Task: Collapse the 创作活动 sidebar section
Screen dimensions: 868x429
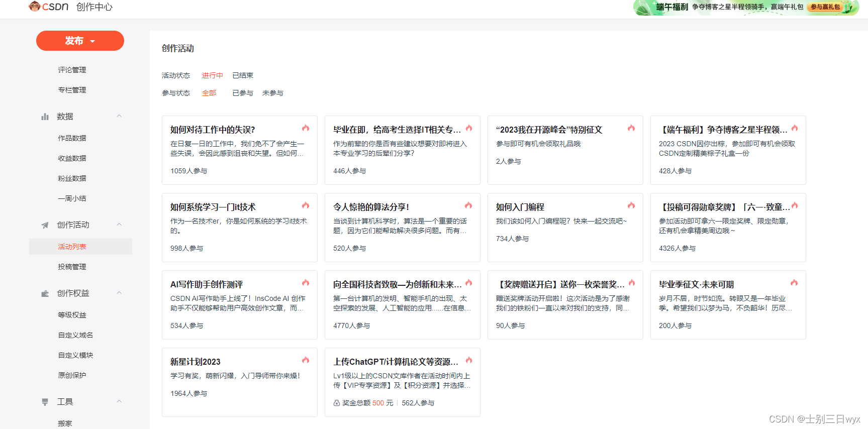Action: [119, 225]
